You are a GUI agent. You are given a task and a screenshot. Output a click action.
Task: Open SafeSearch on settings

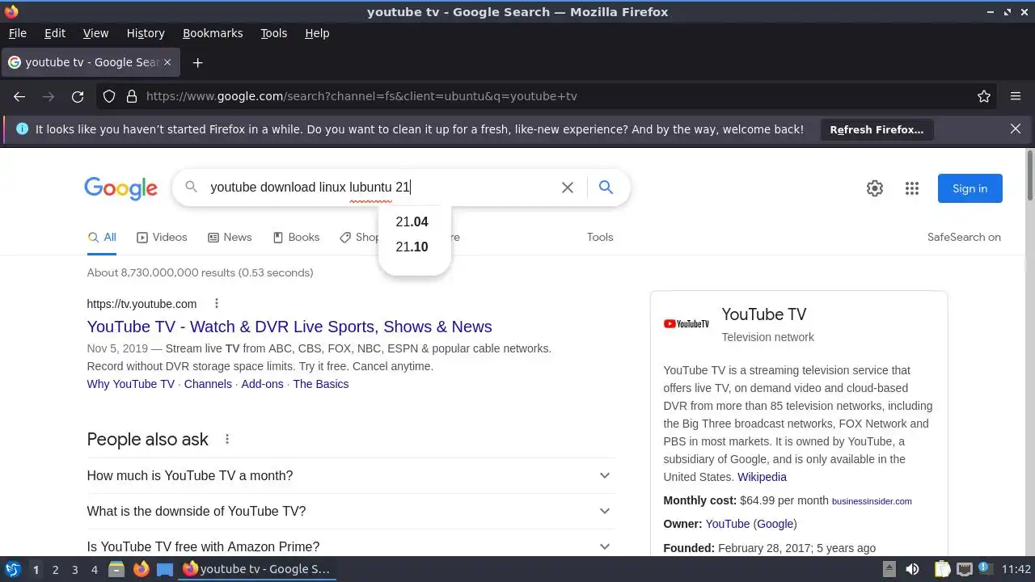[x=964, y=237]
